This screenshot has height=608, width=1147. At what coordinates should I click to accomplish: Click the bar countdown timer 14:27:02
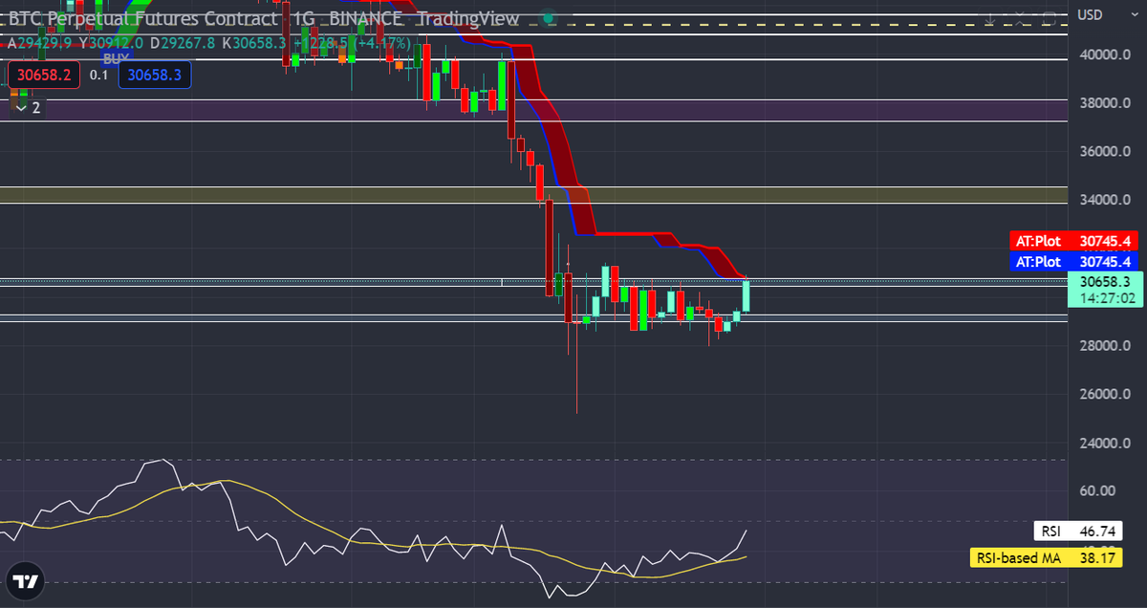click(x=1107, y=297)
